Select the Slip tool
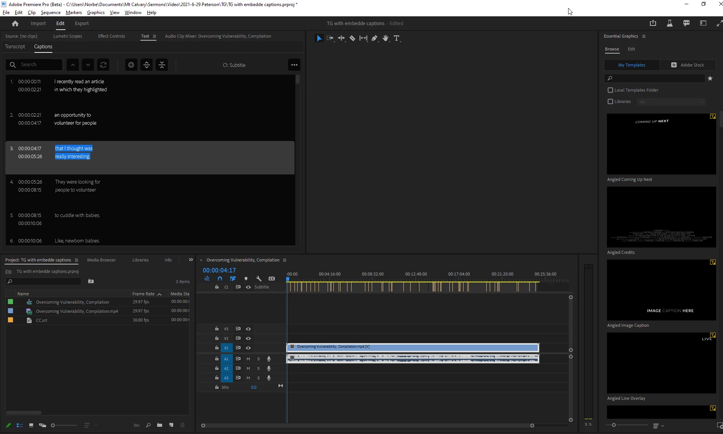This screenshot has height=434, width=723. [363, 38]
